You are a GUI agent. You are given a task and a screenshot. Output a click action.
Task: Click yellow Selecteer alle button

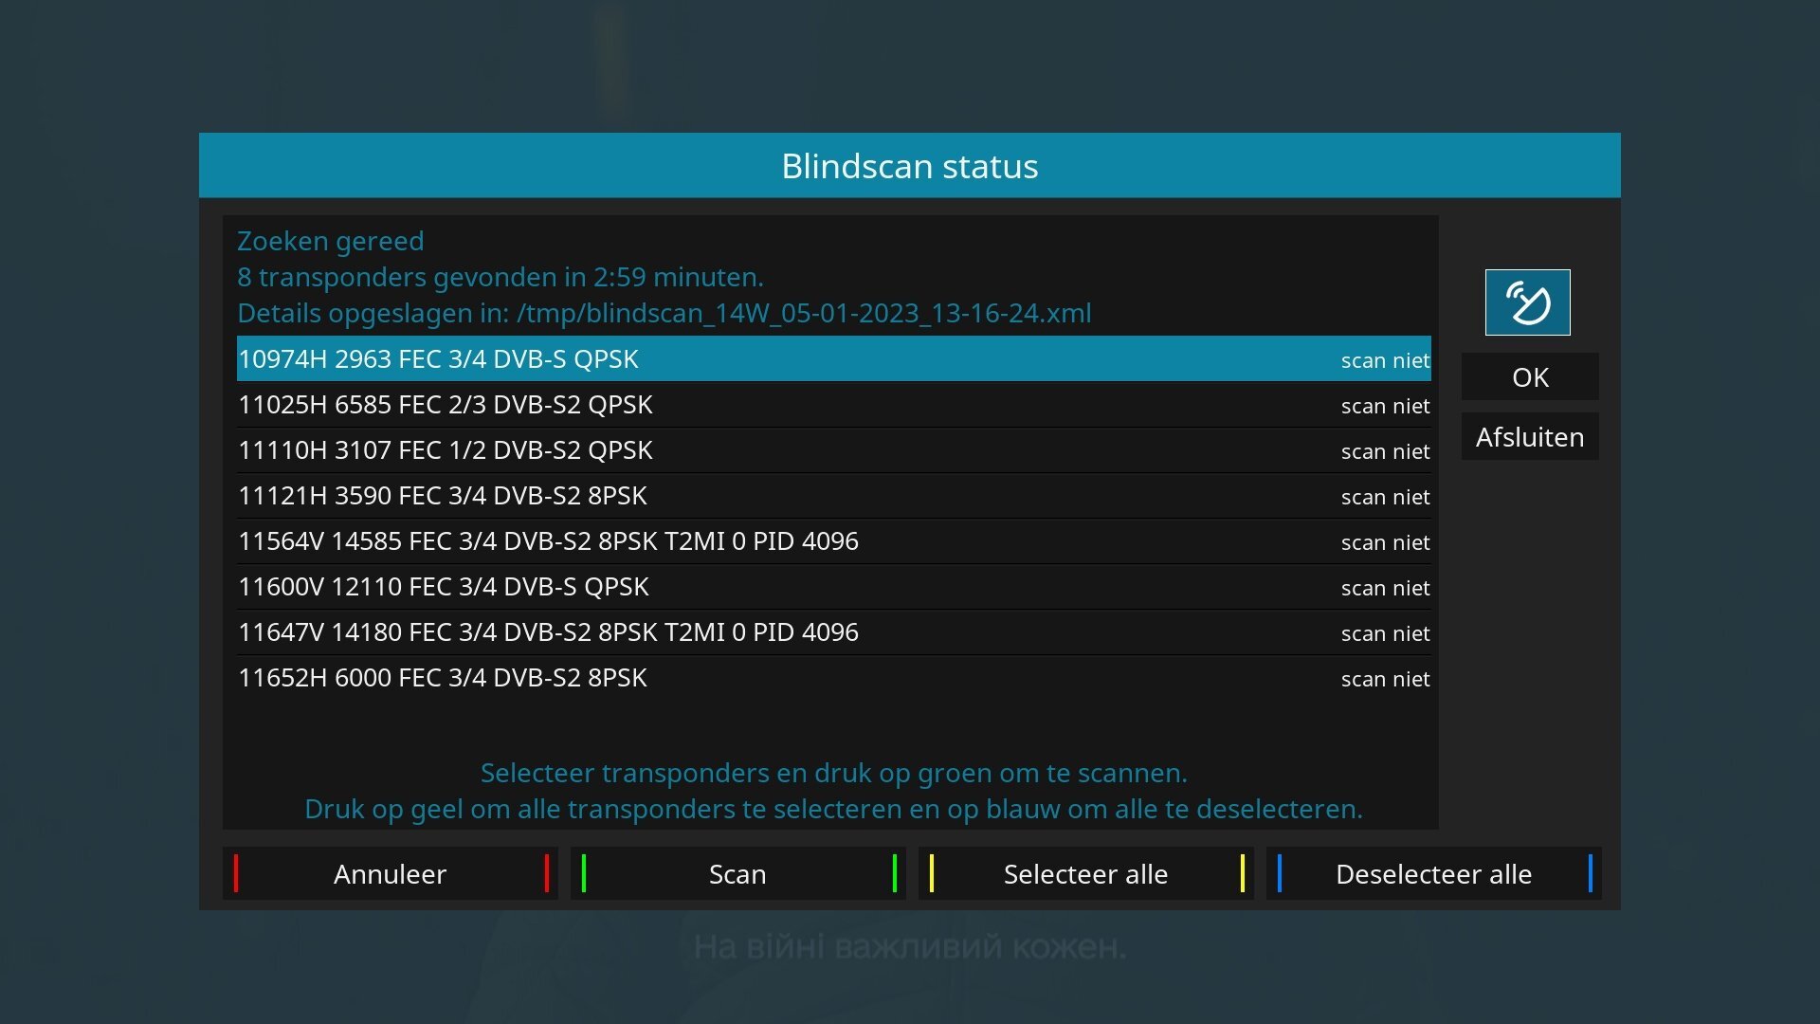[1085, 873]
